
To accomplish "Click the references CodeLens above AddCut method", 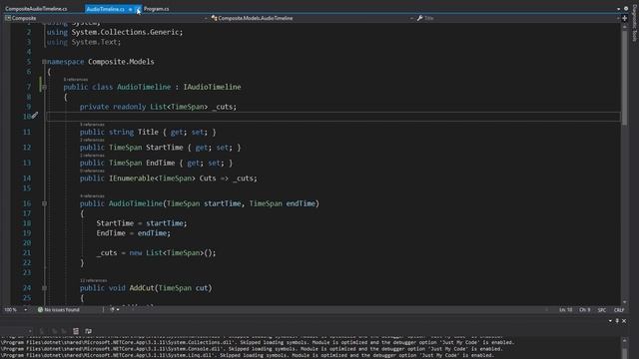I will (x=93, y=280).
